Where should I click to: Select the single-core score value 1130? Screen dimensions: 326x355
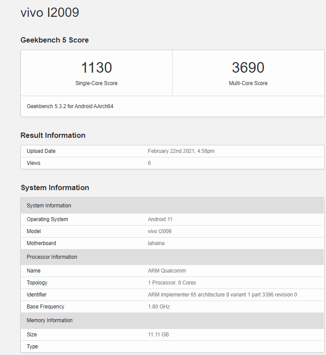point(96,68)
